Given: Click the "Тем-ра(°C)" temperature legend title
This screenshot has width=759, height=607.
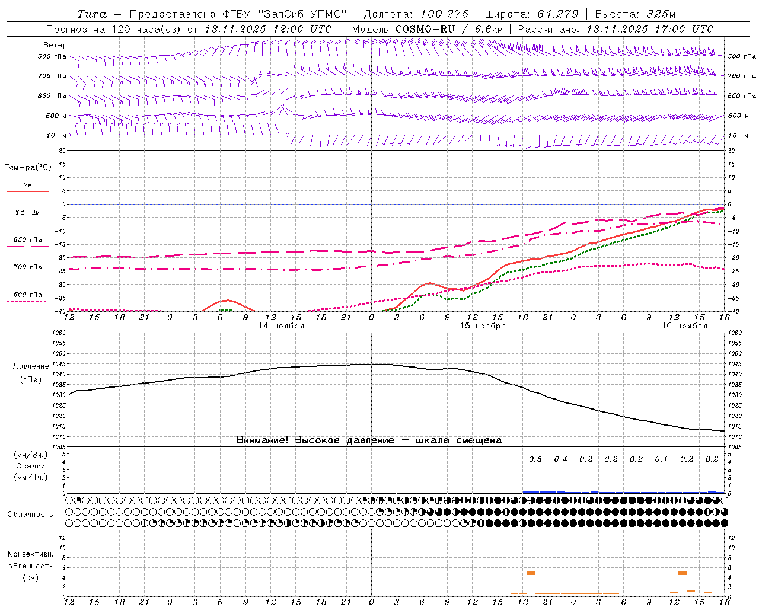Looking at the screenshot, I should [28, 167].
